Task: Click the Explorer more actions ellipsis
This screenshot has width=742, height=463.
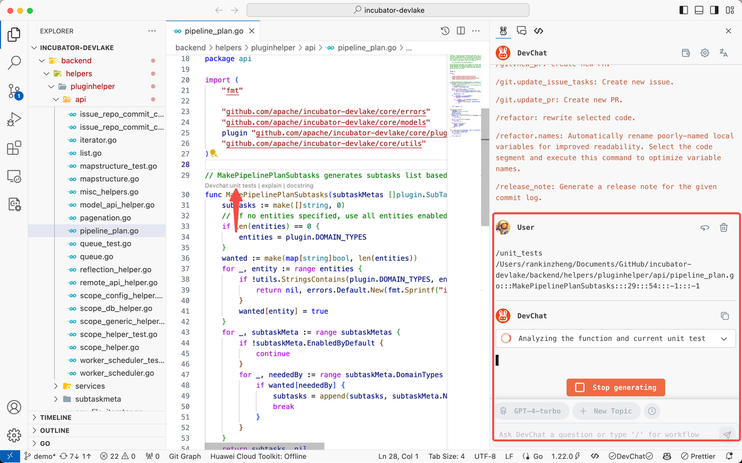Action: [152, 31]
